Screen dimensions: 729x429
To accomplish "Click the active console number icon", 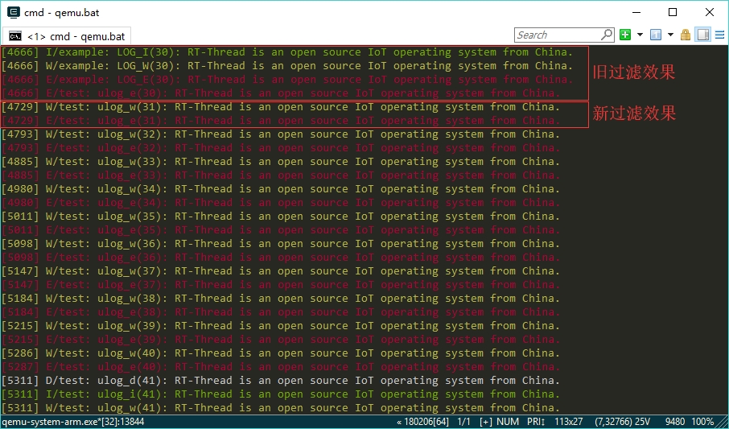I will pyautogui.click(x=655, y=35).
